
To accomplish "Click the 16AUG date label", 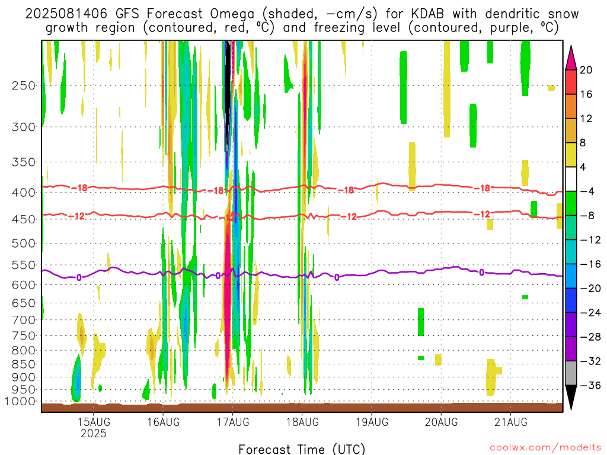I will 163,422.
